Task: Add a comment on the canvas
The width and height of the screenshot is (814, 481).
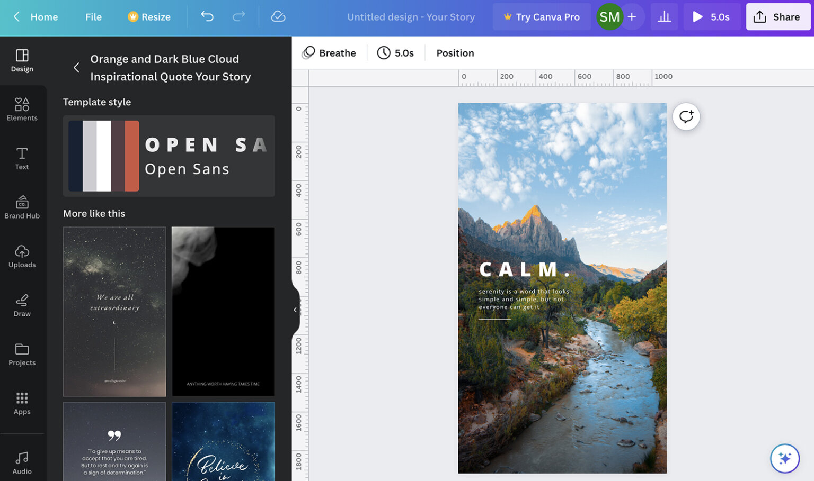Action: pos(686,116)
